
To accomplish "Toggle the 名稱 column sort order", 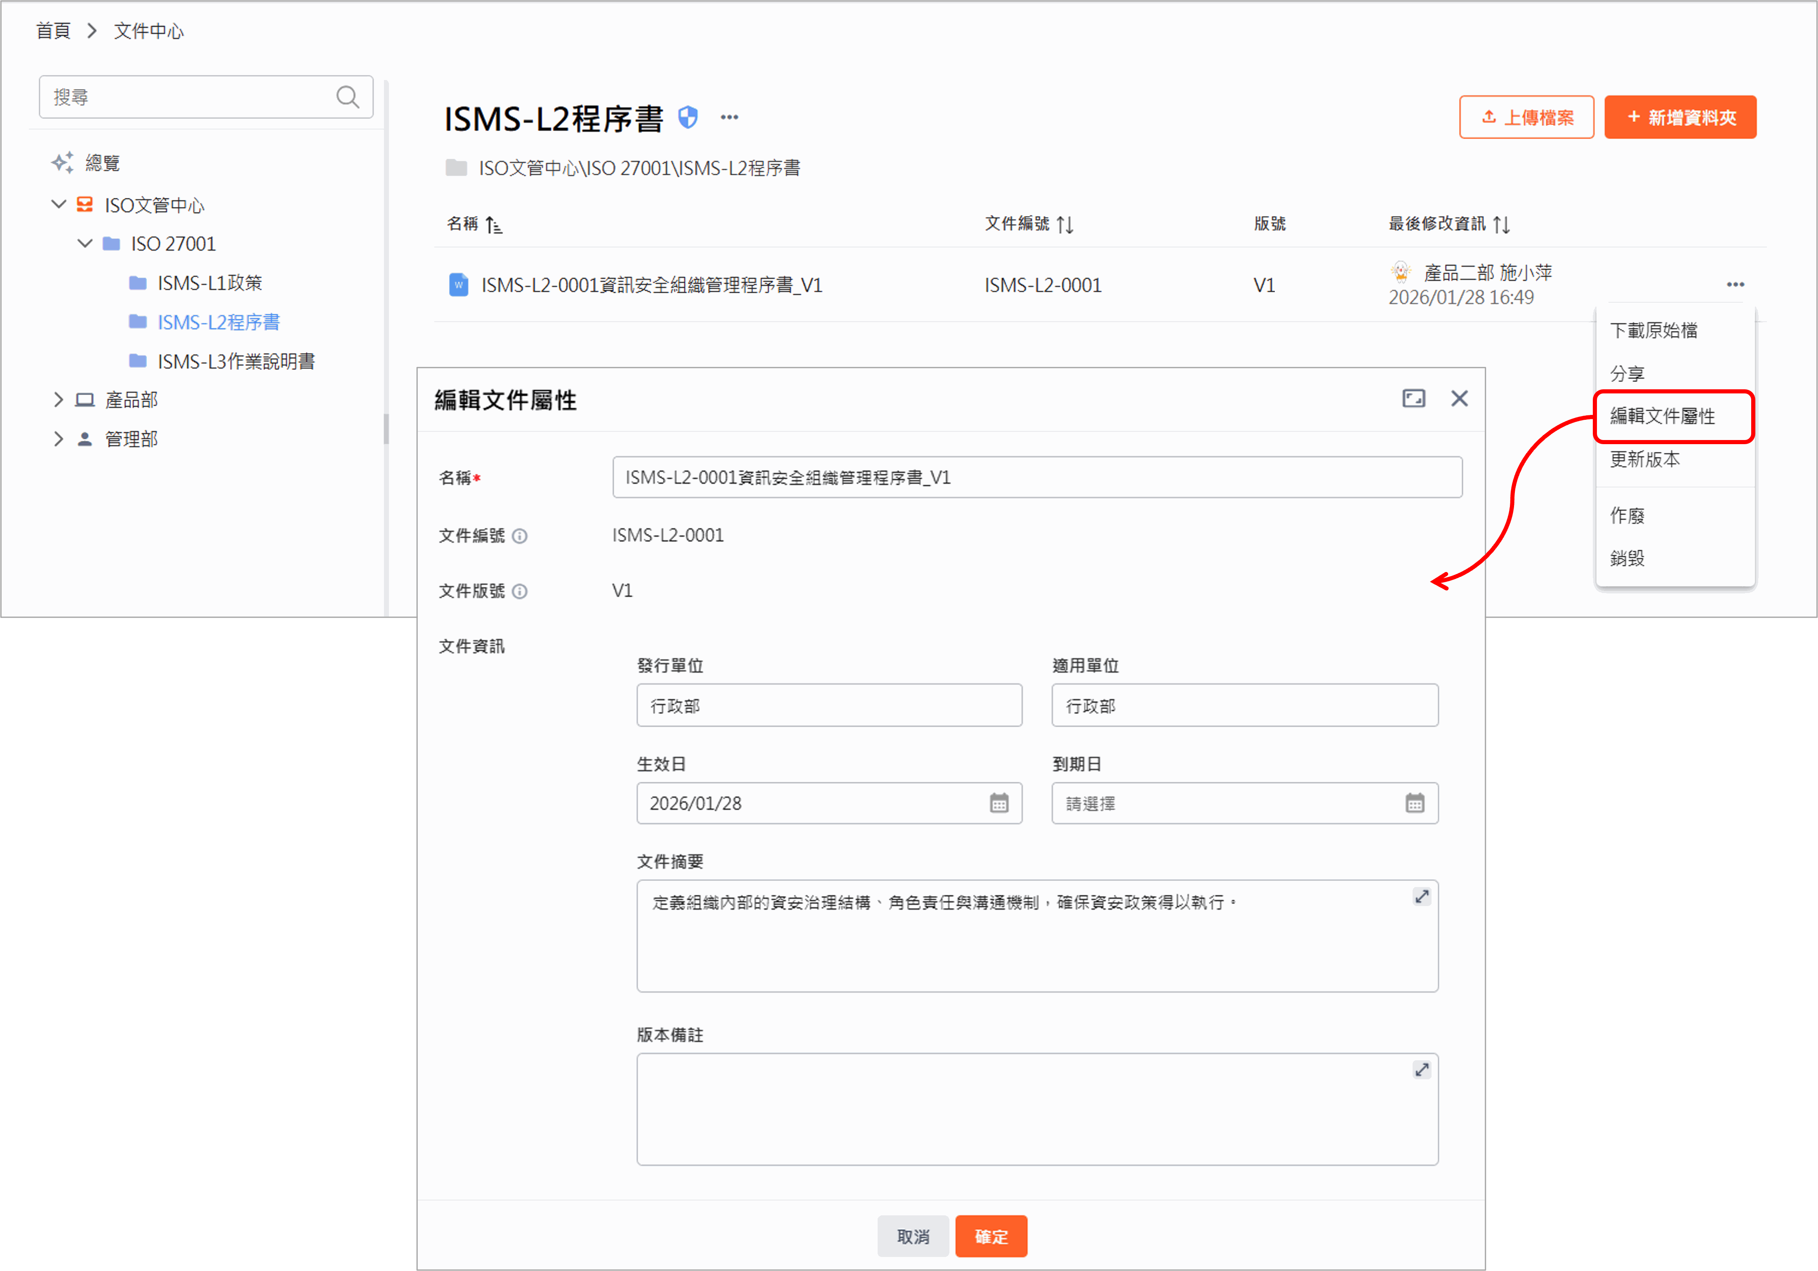I will click(x=493, y=225).
